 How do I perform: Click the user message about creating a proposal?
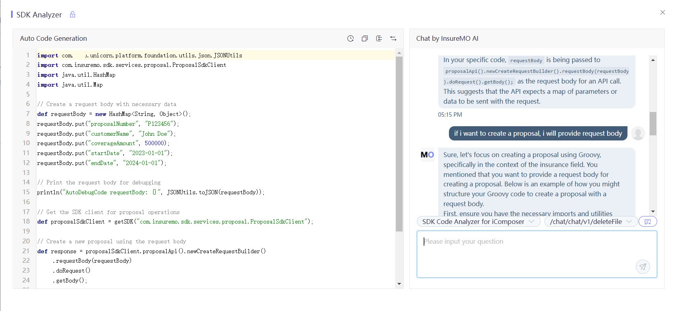coord(538,133)
